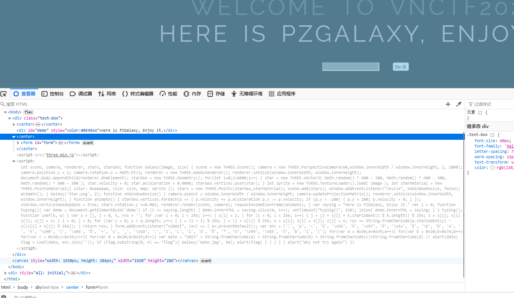
Task: Collapse the body node in the HTML tree
Action: point(5,112)
